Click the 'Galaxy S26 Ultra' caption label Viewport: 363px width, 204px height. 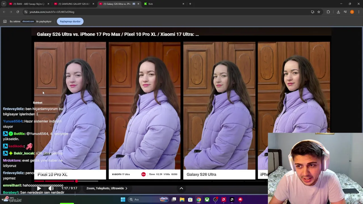pos(201,174)
